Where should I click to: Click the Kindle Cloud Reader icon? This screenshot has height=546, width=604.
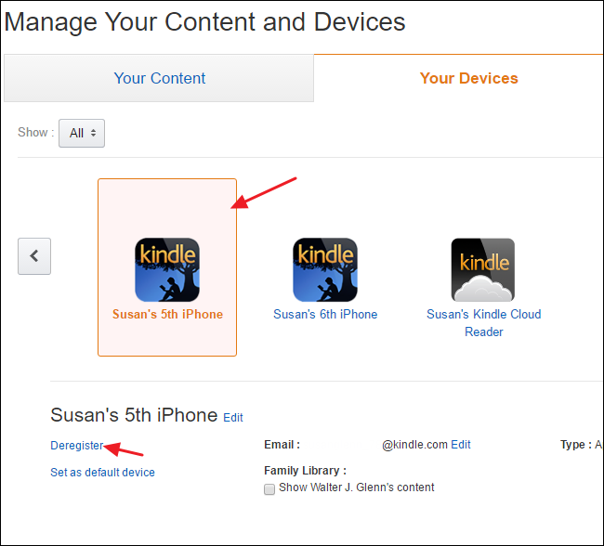coord(483,269)
